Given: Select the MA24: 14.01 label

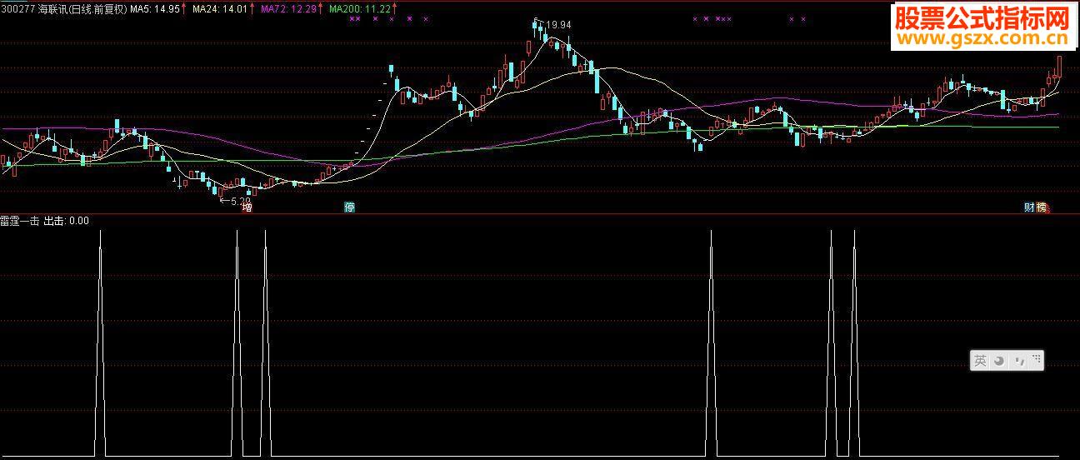Looking at the screenshot, I should [x=220, y=9].
